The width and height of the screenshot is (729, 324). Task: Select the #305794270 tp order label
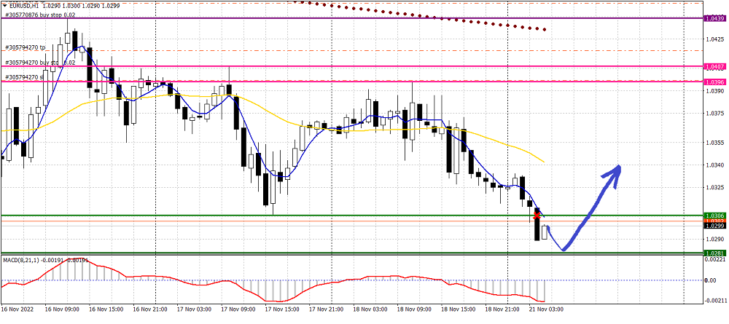point(25,47)
